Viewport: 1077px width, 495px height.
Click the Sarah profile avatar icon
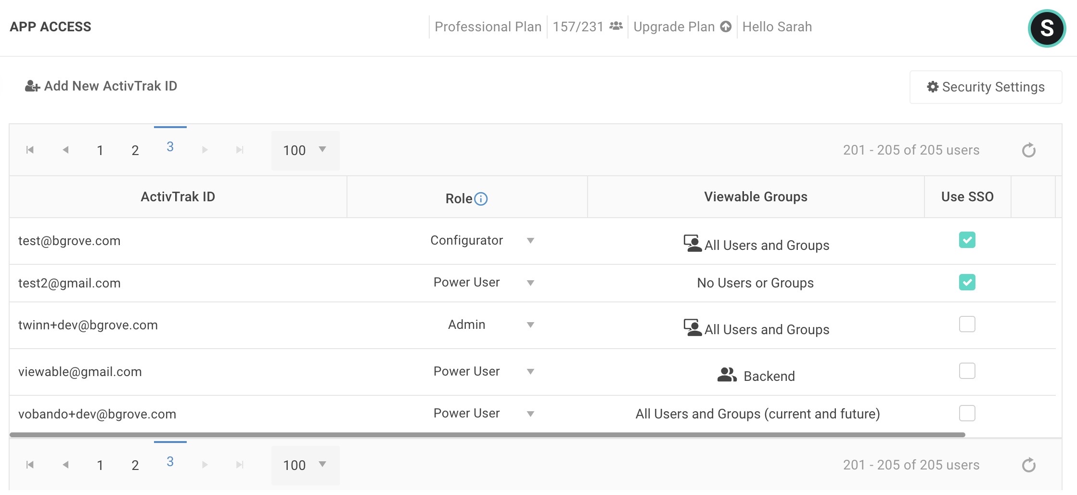click(x=1047, y=28)
